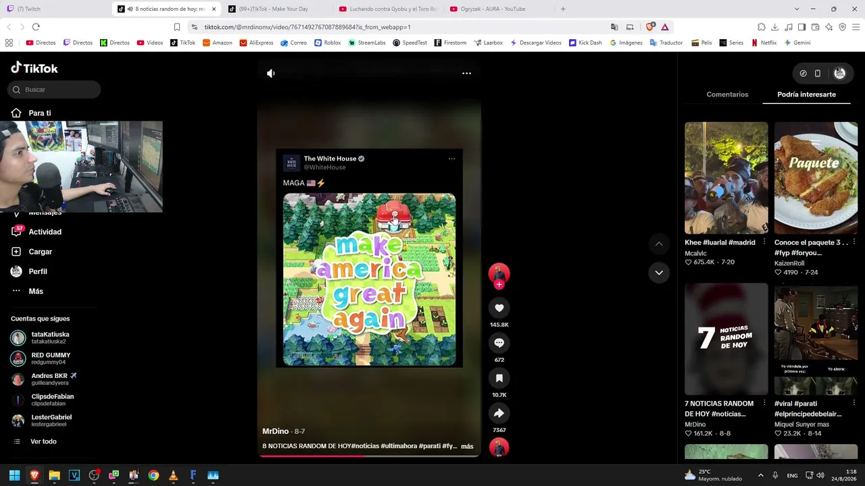The image size is (865, 486).
Task: Bookmark video using the save icon
Action: click(x=499, y=379)
